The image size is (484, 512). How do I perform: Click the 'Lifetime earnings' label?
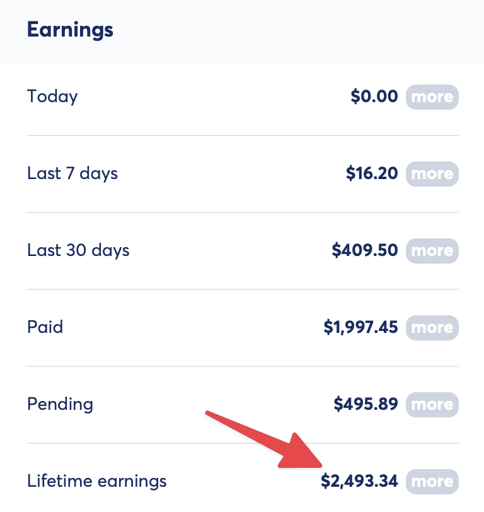(97, 482)
